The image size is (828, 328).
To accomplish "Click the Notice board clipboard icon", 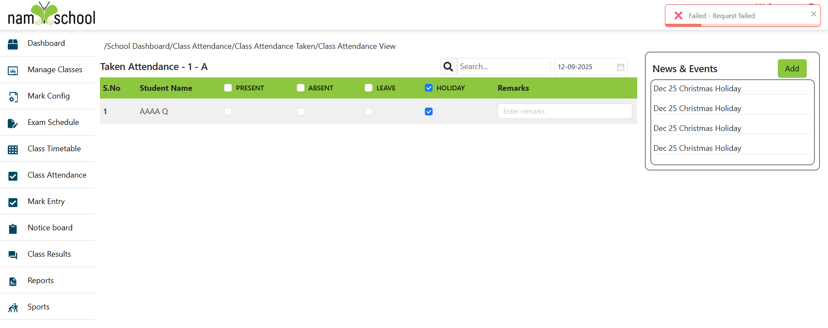I will pos(13,229).
